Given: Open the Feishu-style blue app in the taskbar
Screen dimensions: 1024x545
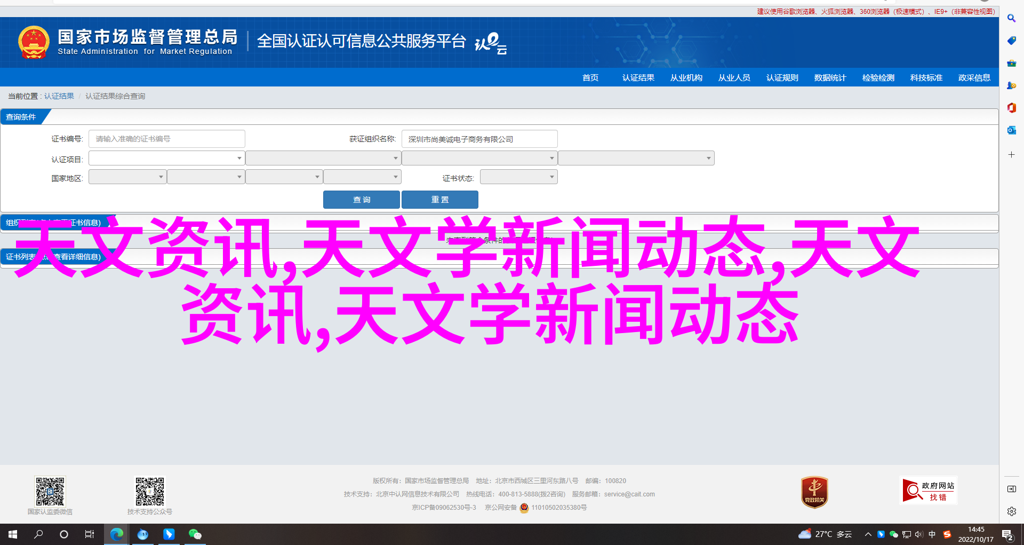Looking at the screenshot, I should [169, 534].
